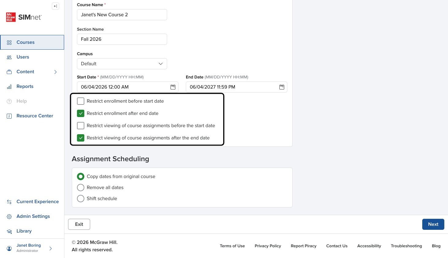
Task: Open the End Date calendar picker
Action: click(282, 87)
